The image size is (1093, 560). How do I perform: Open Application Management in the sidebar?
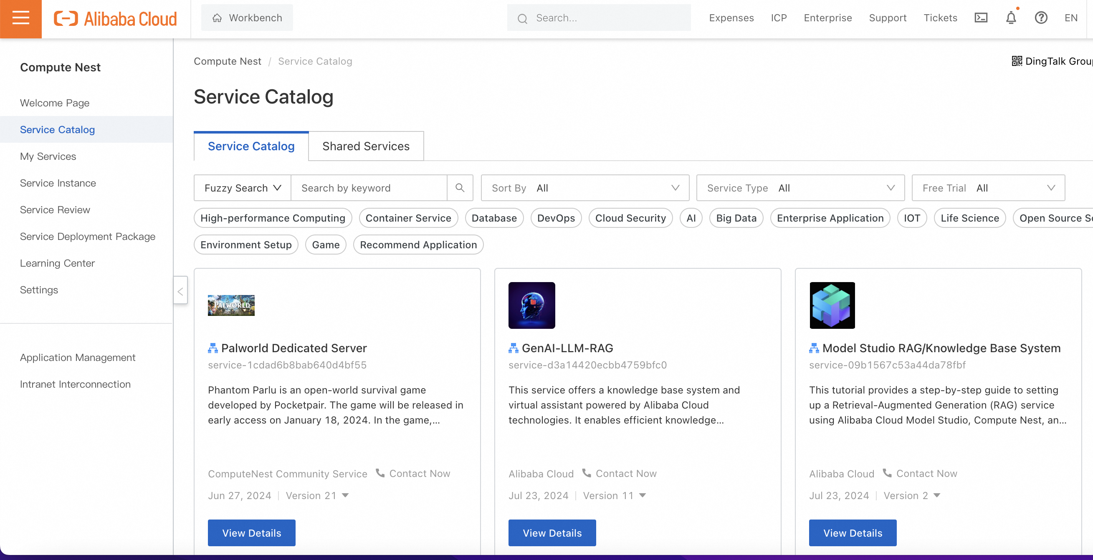click(x=78, y=357)
